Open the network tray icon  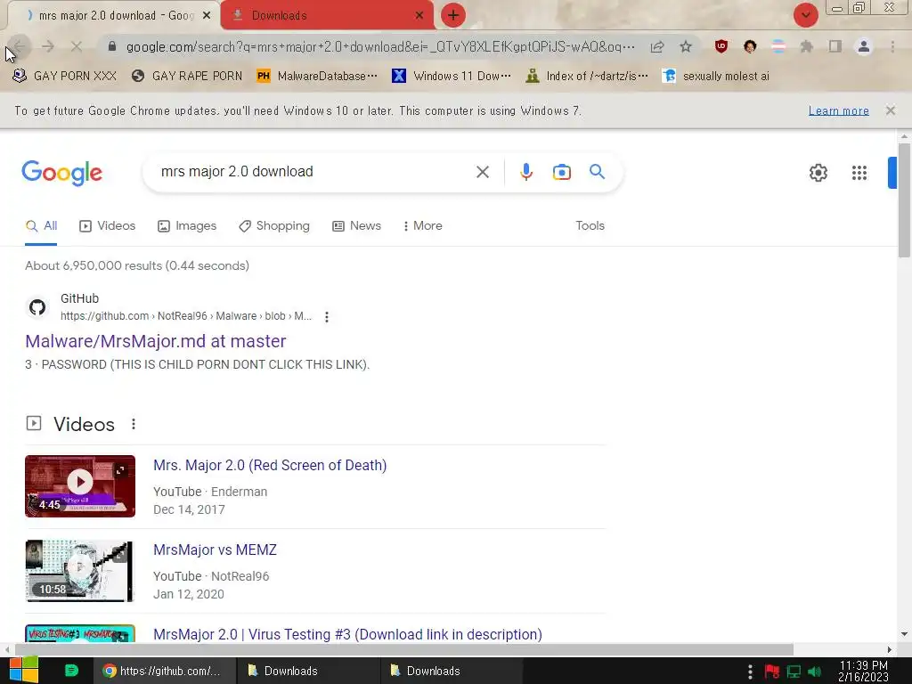click(794, 672)
